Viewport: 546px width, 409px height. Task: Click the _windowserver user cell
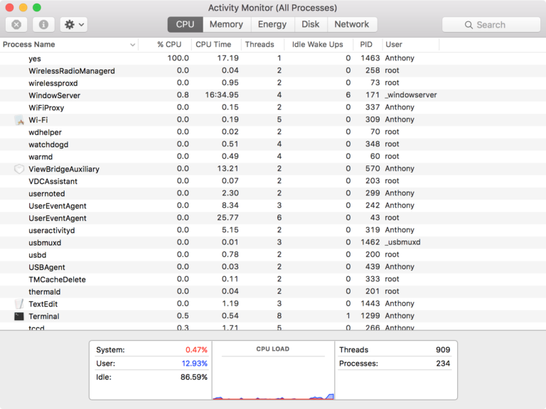411,95
